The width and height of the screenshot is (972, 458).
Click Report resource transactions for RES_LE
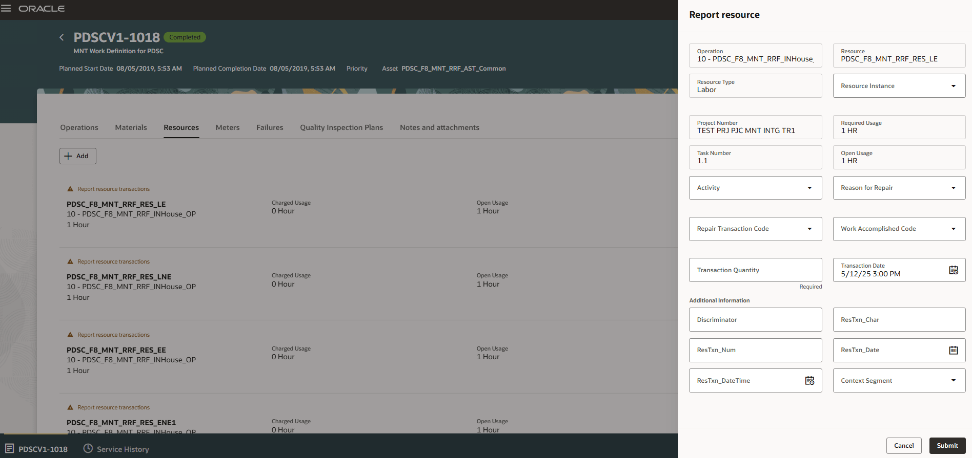click(x=113, y=189)
